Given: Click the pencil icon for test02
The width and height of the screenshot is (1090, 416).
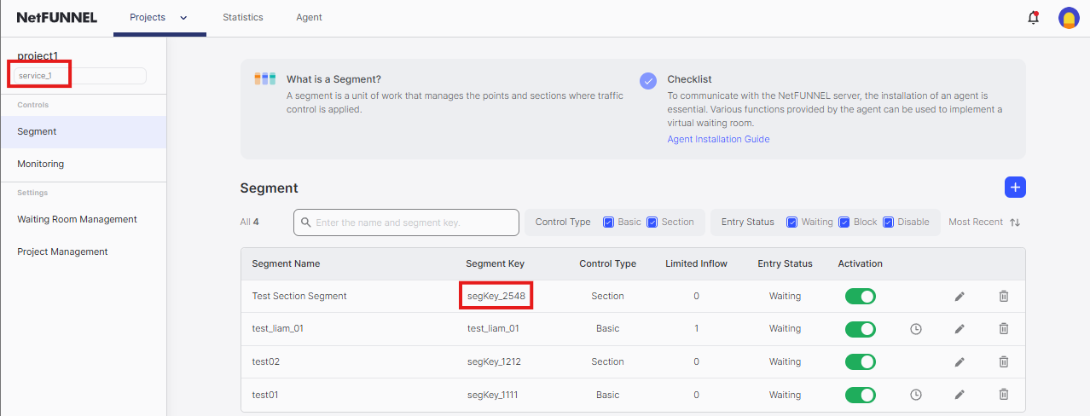Looking at the screenshot, I should click(960, 361).
